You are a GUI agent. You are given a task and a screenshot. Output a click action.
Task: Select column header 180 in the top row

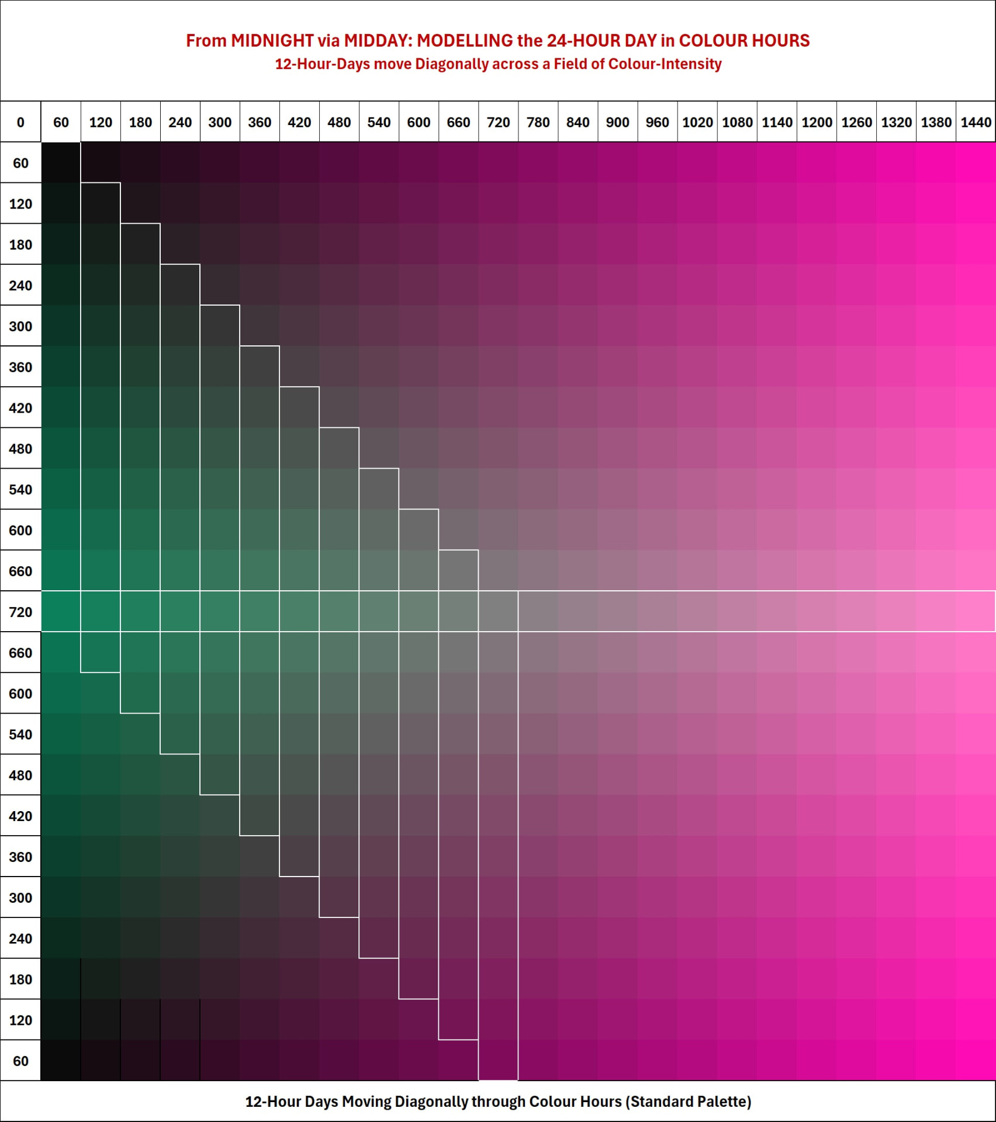coord(140,122)
